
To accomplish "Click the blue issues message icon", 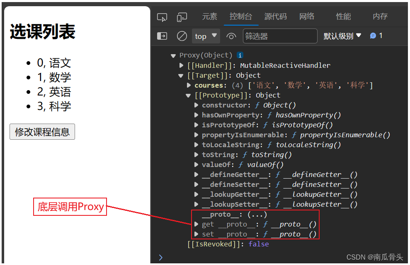I will pyautogui.click(x=373, y=36).
